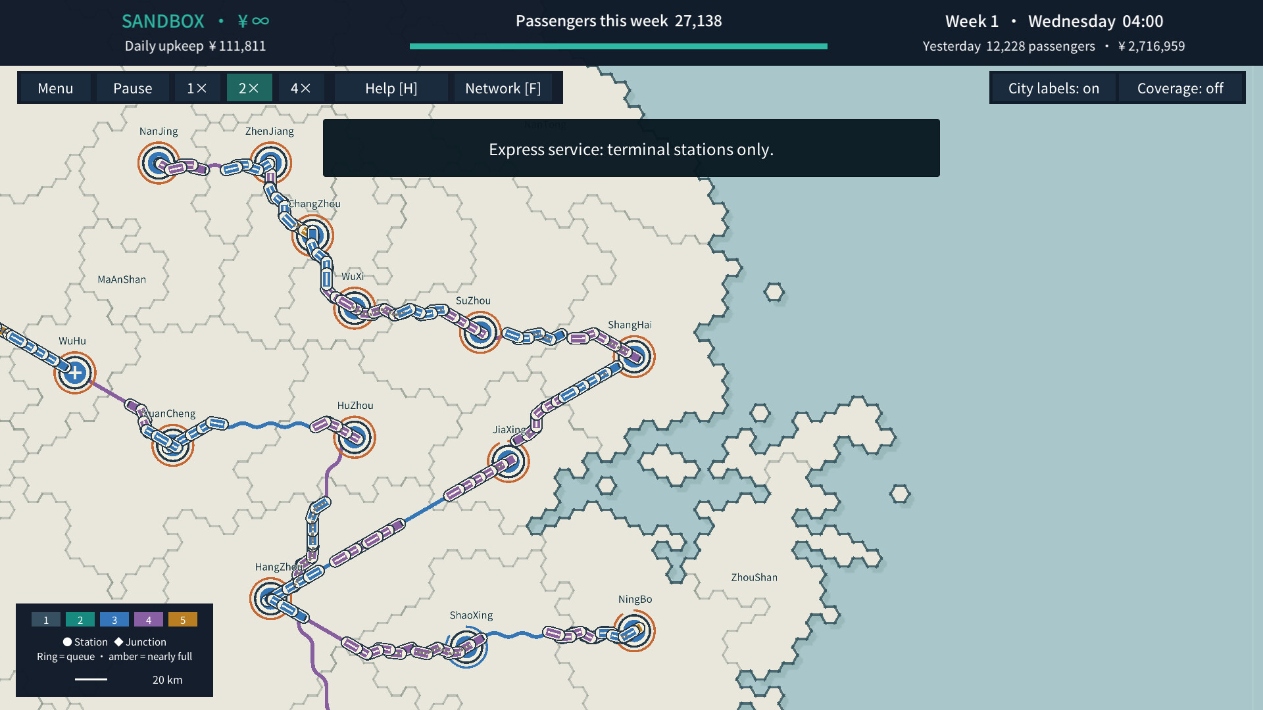
Task: Select the WuXi station
Action: pos(355,307)
